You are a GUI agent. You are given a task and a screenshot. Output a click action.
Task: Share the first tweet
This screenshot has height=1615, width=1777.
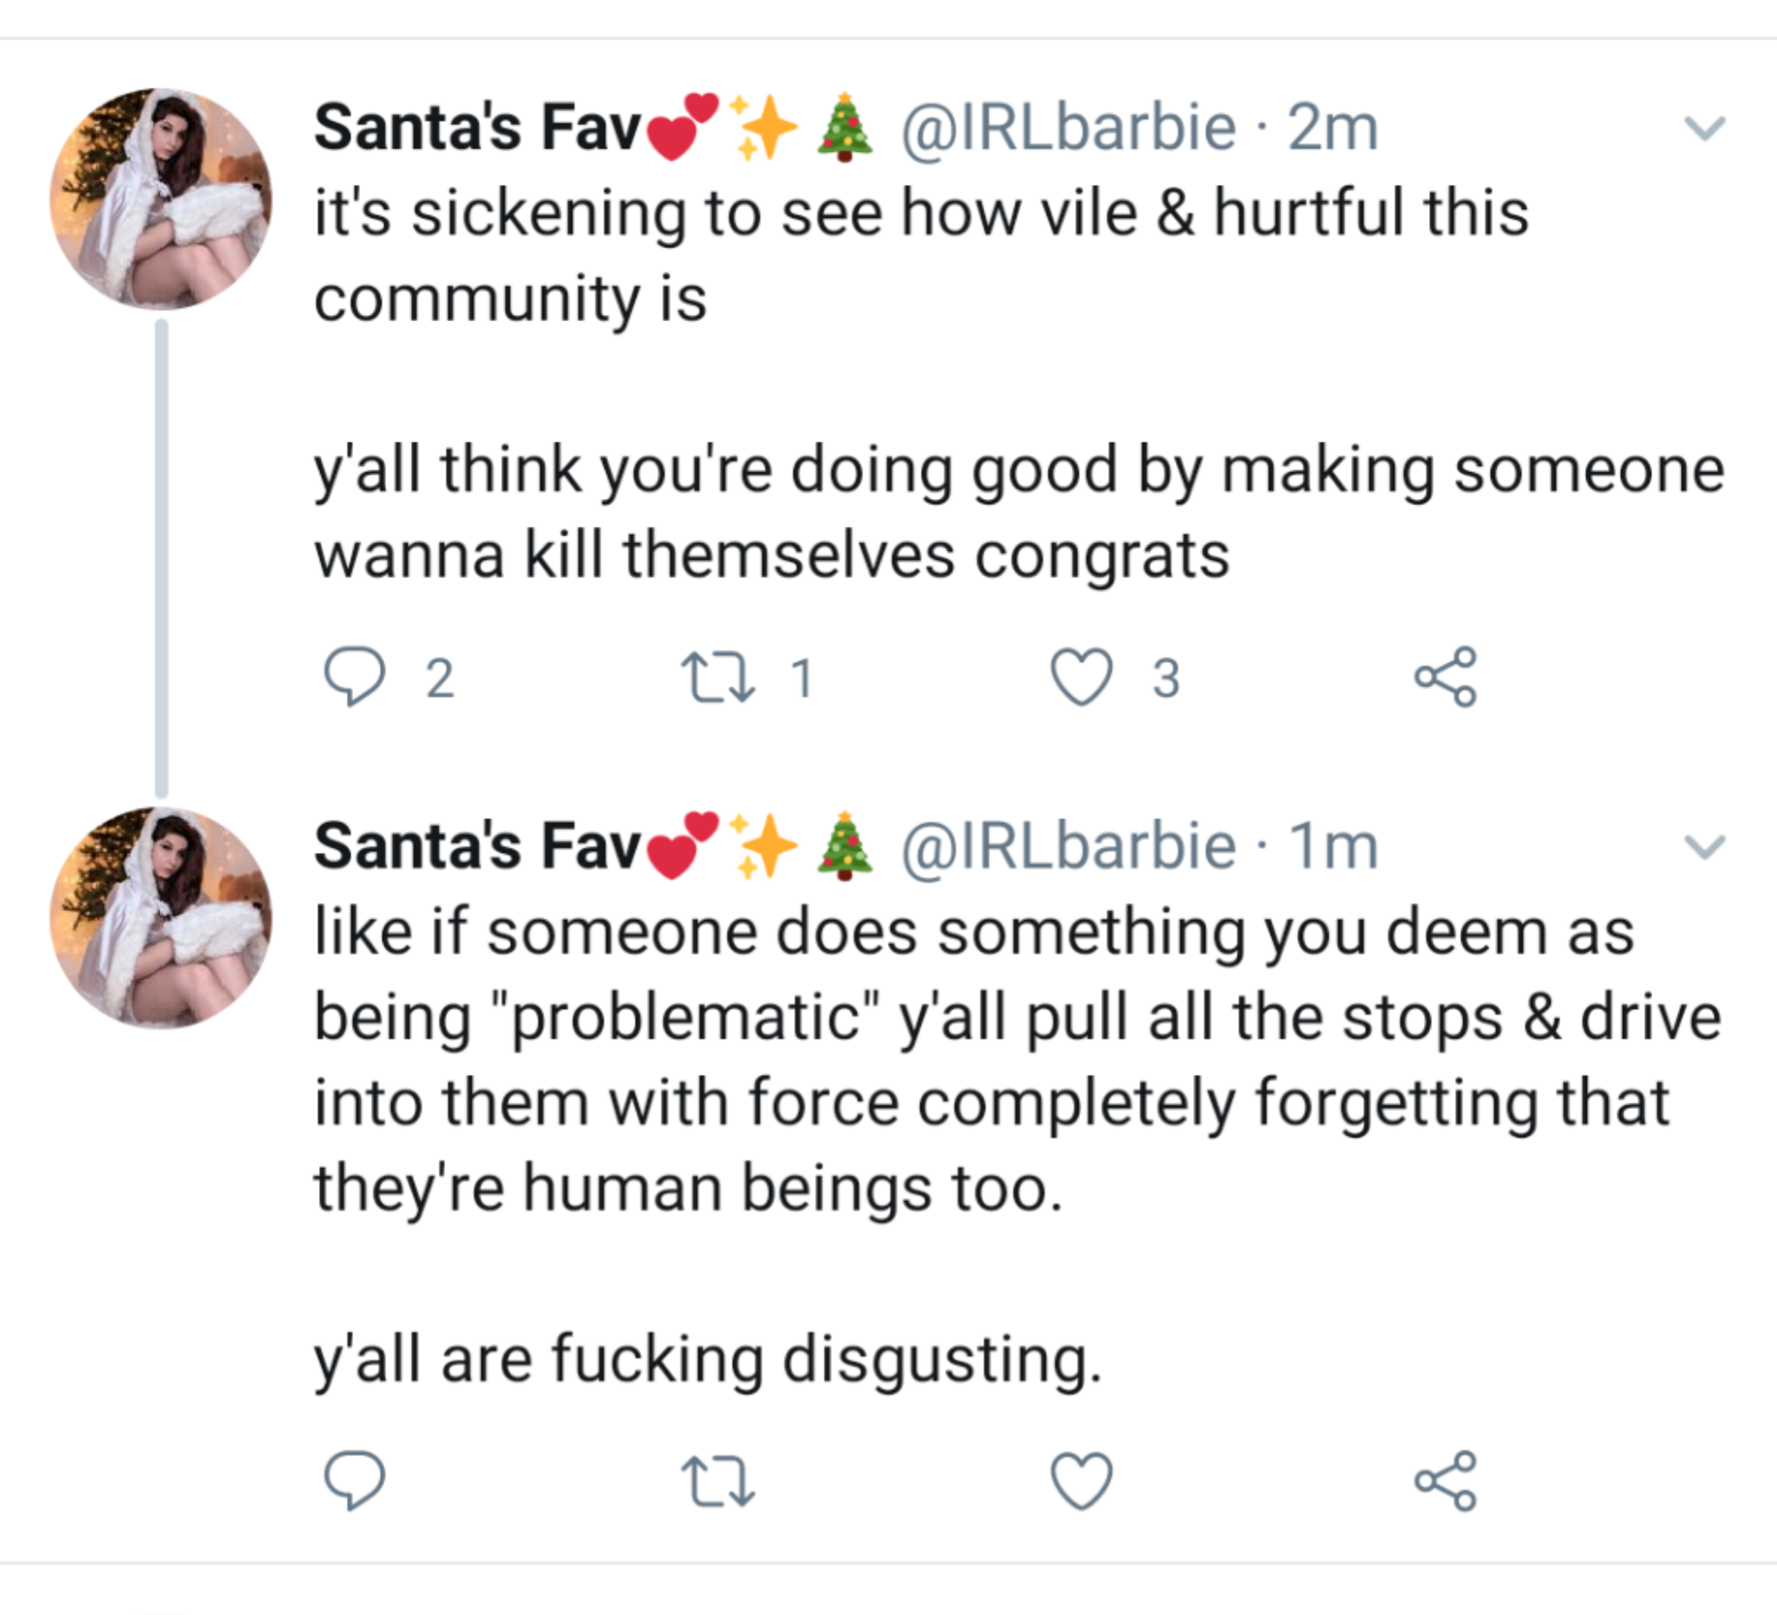click(x=1446, y=677)
